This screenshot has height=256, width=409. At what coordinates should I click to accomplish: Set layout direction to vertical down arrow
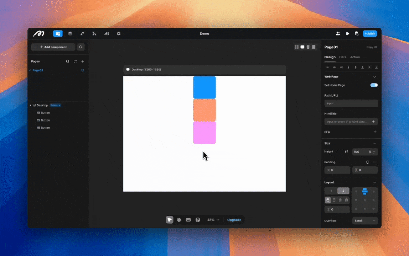point(343,191)
